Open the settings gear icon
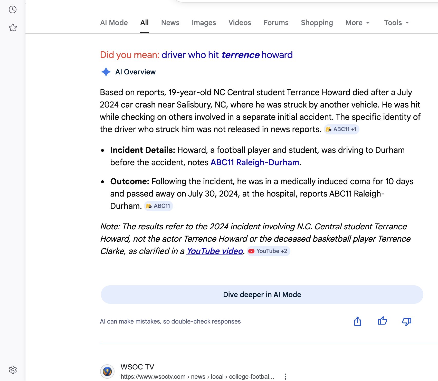The width and height of the screenshot is (438, 381). tap(13, 370)
